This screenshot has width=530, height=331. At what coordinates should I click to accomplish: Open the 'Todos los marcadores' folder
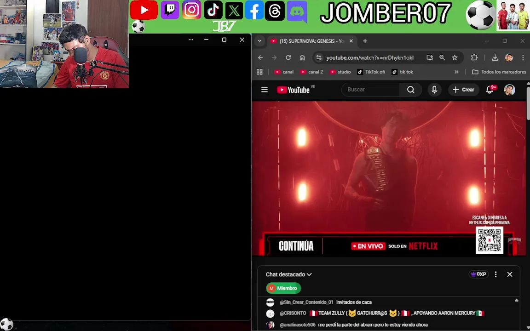click(499, 72)
